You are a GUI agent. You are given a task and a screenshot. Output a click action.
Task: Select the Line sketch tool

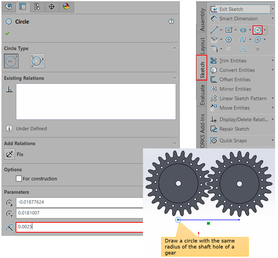(x=214, y=30)
